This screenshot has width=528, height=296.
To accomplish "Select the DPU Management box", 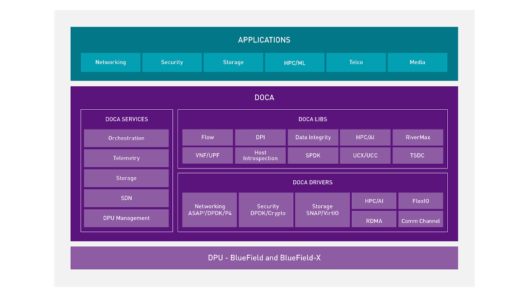I will [126, 218].
